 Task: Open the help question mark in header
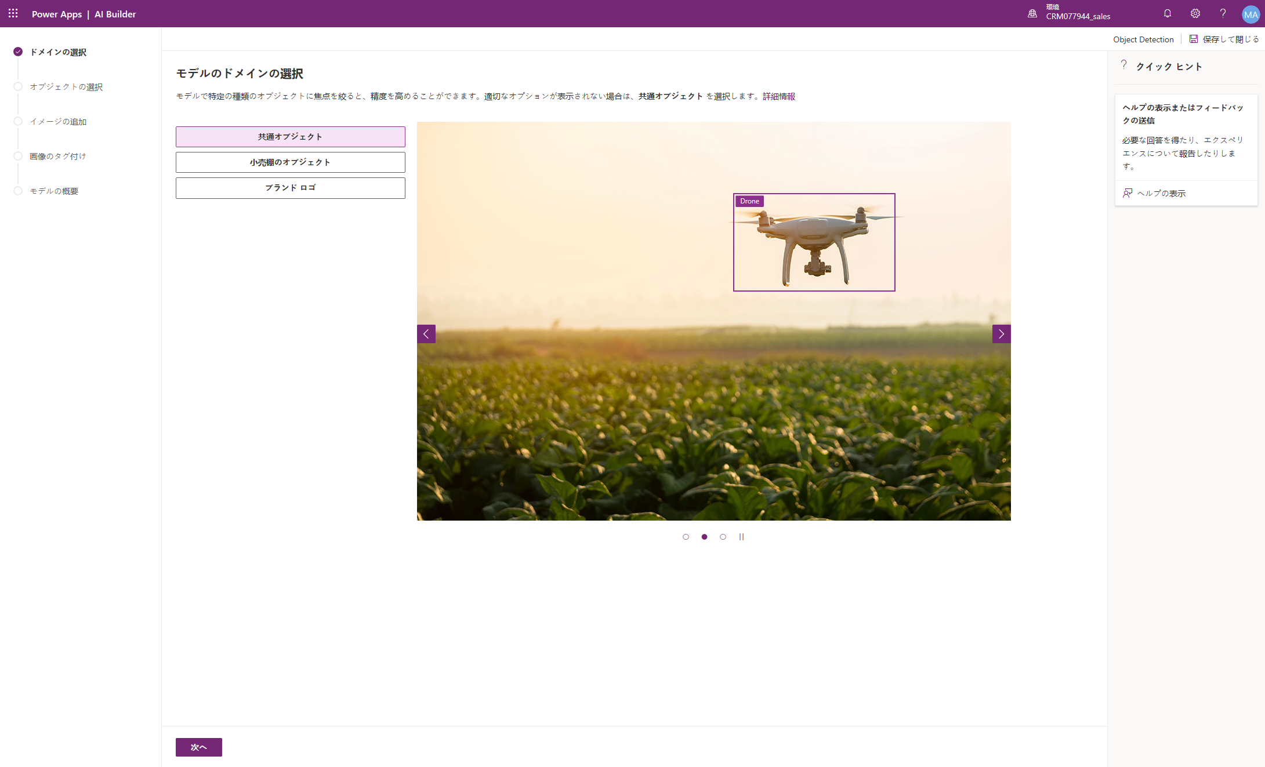coord(1223,13)
